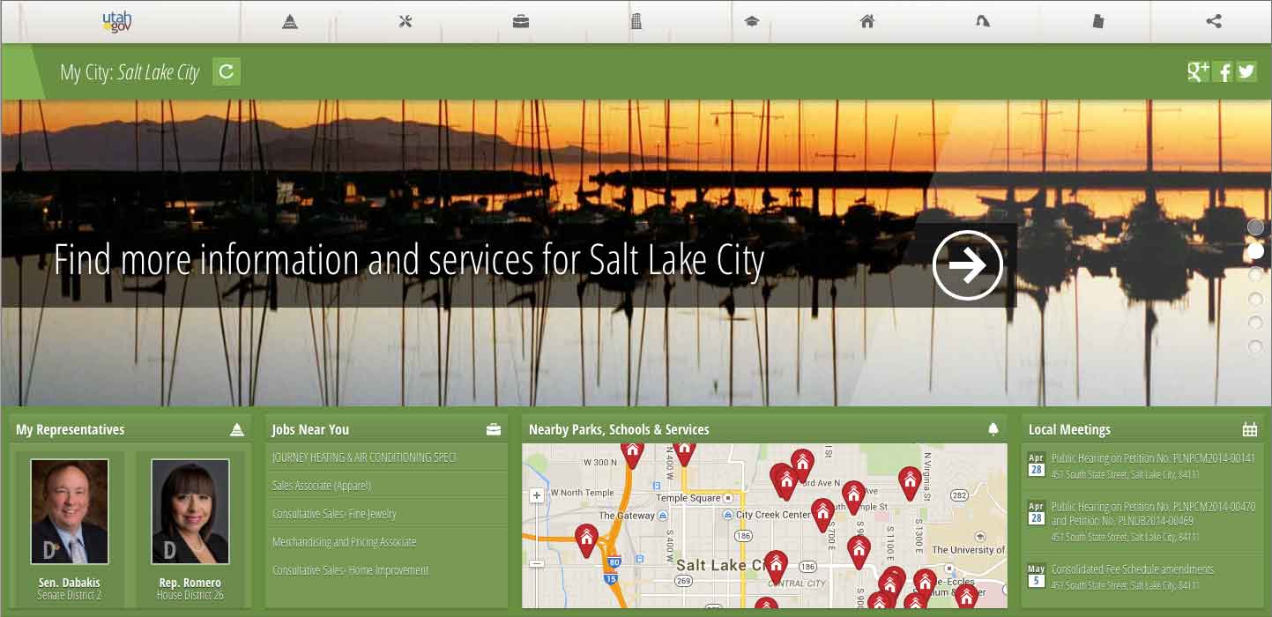Select the third carousel slide dot
1272x617 pixels.
tap(1255, 275)
